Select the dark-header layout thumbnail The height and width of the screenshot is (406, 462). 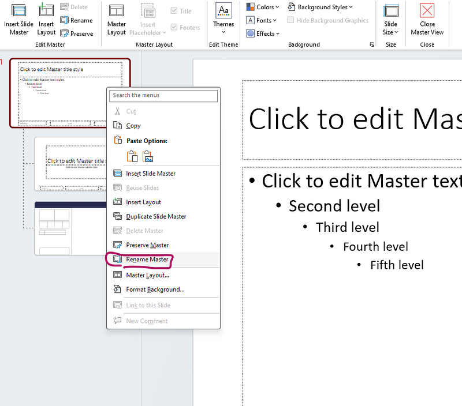pos(70,228)
